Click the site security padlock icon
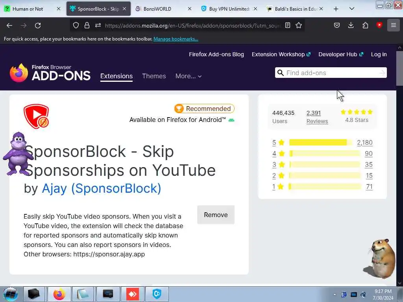Image resolution: width=403 pixels, height=302 pixels. click(x=87, y=25)
